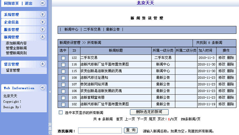Screen dimensions: 239x135
Task: Switch to 二手车交易 category filter
Action: (92, 30)
